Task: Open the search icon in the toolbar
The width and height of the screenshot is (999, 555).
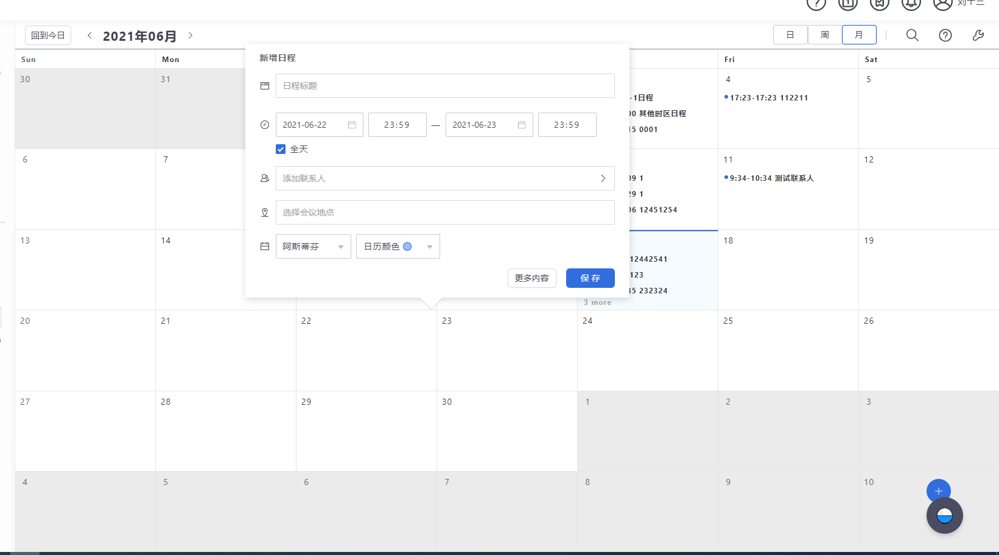Action: pos(912,35)
